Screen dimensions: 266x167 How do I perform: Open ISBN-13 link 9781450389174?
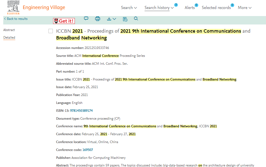click(x=81, y=111)
